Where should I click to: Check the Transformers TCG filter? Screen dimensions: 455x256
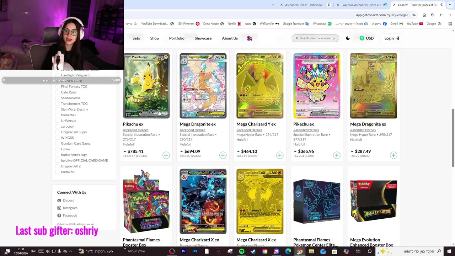[58, 104]
